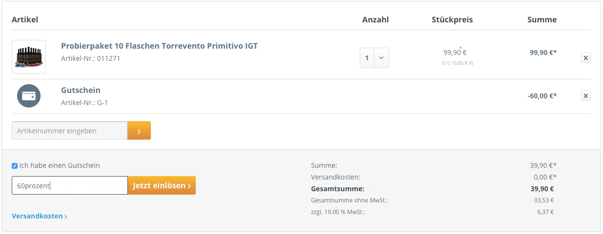Open the wine bottles product thumbnail
The height and width of the screenshot is (234, 603).
[x=29, y=57]
